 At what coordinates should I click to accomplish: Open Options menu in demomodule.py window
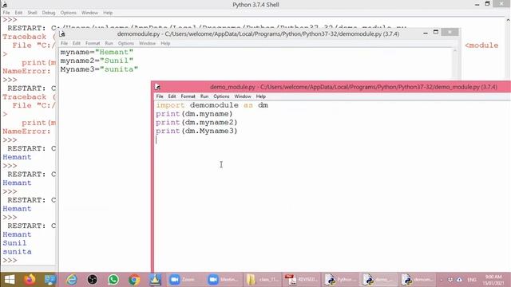click(126, 43)
